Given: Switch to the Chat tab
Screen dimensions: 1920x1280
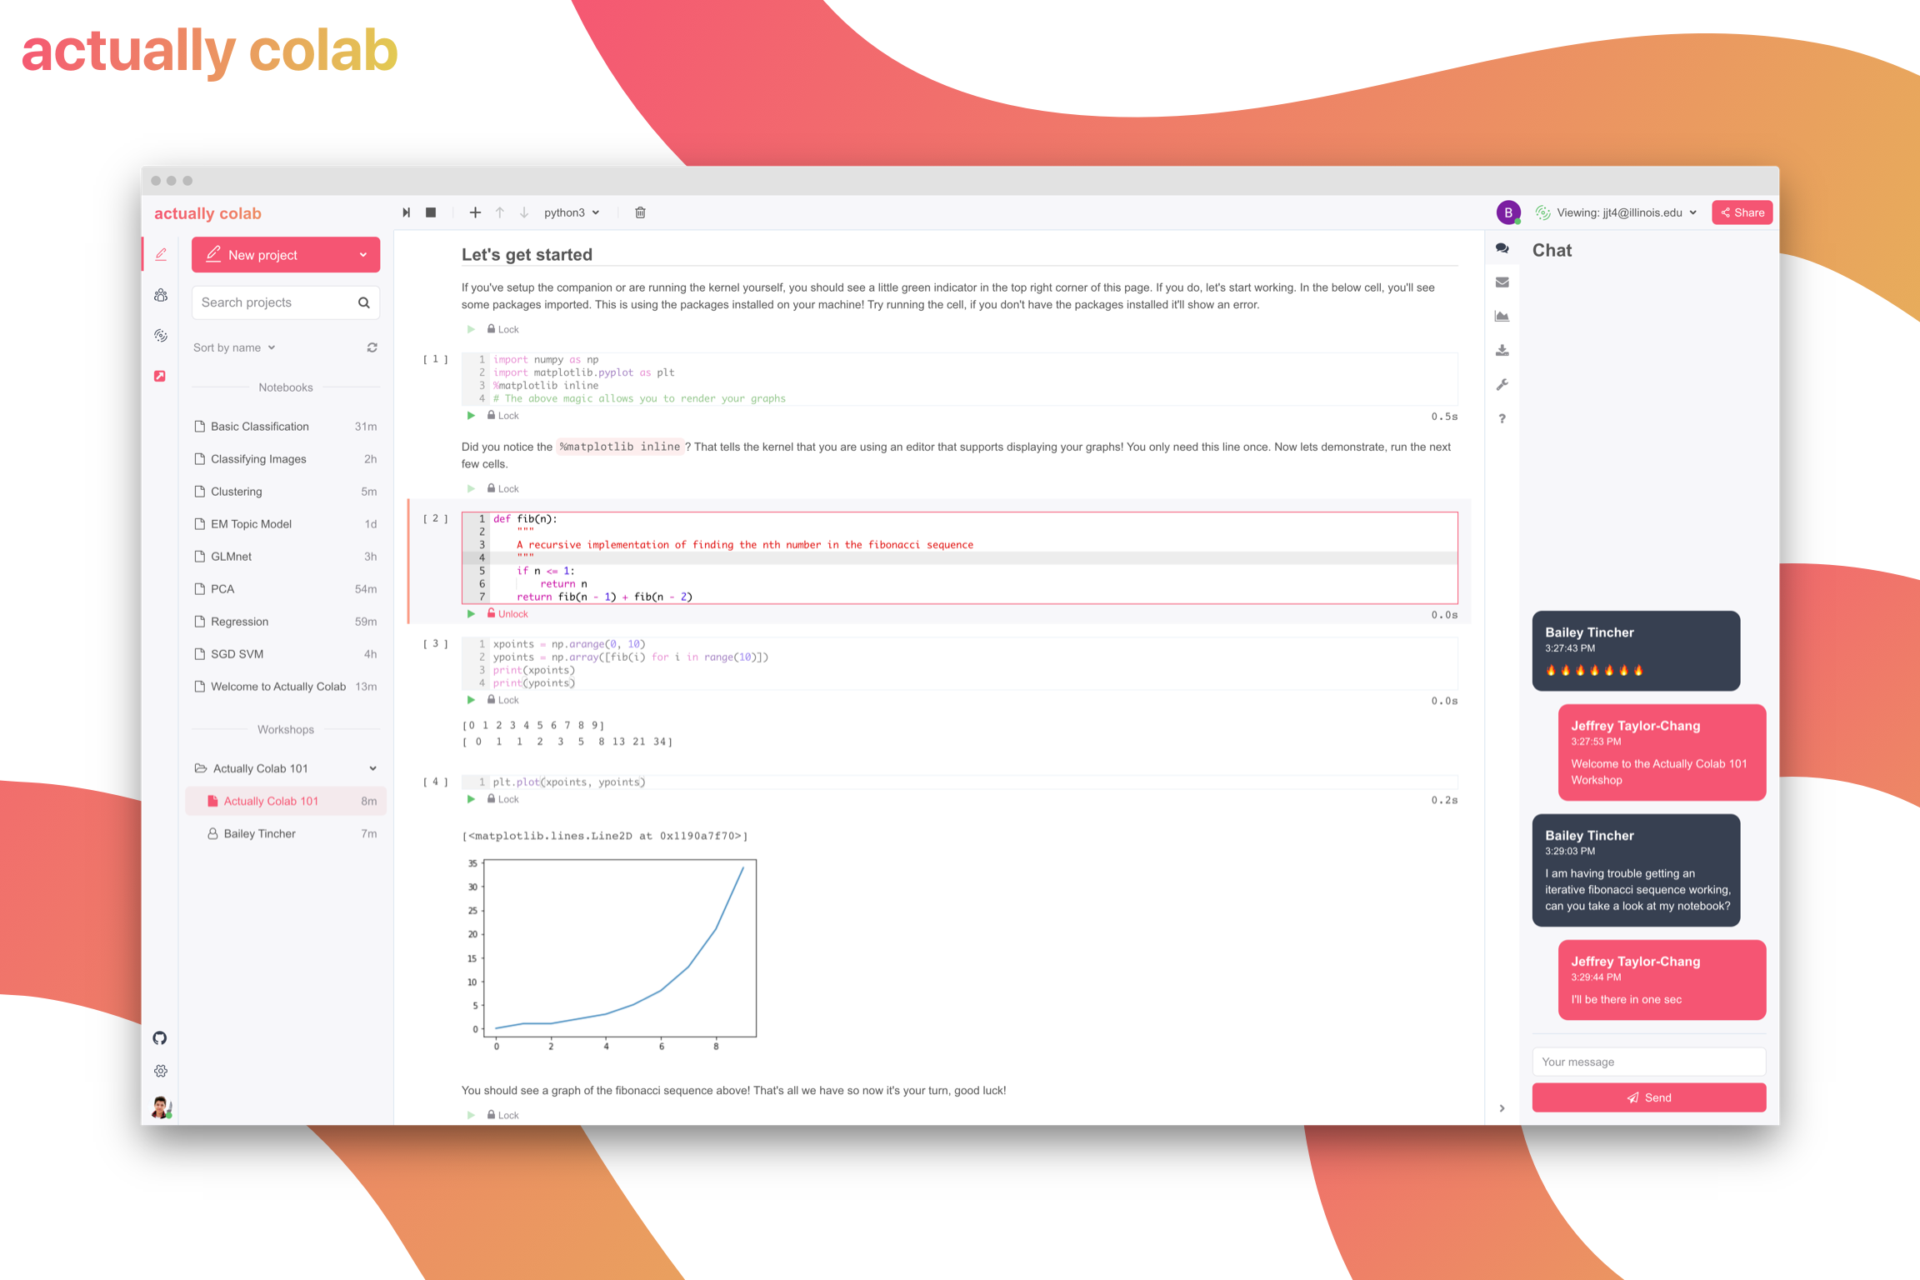Looking at the screenshot, I should [1502, 248].
